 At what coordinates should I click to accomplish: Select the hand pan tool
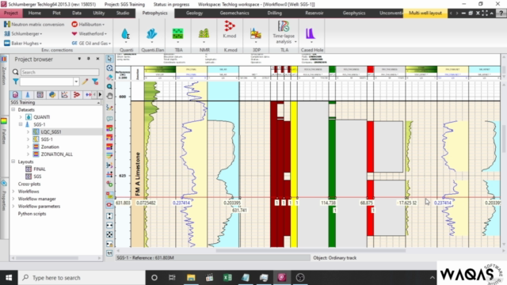click(109, 96)
